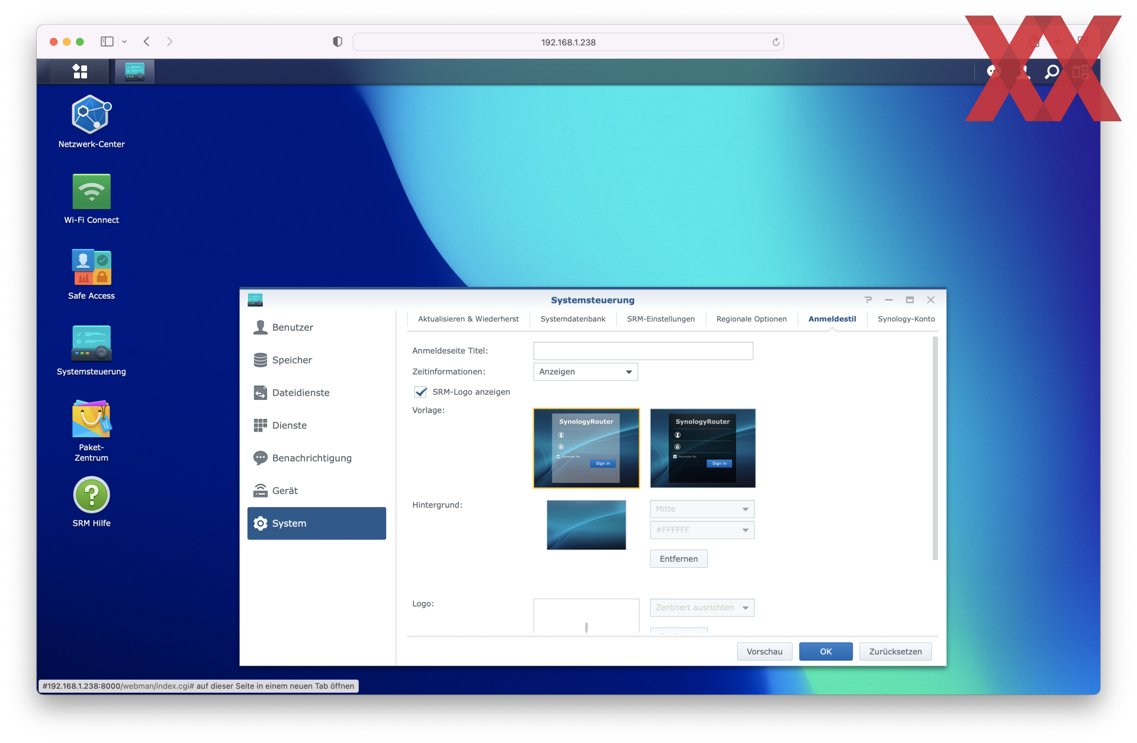Uncheck SRM-Logo anzeigen checkbox
This screenshot has width=1137, height=743.
point(420,392)
